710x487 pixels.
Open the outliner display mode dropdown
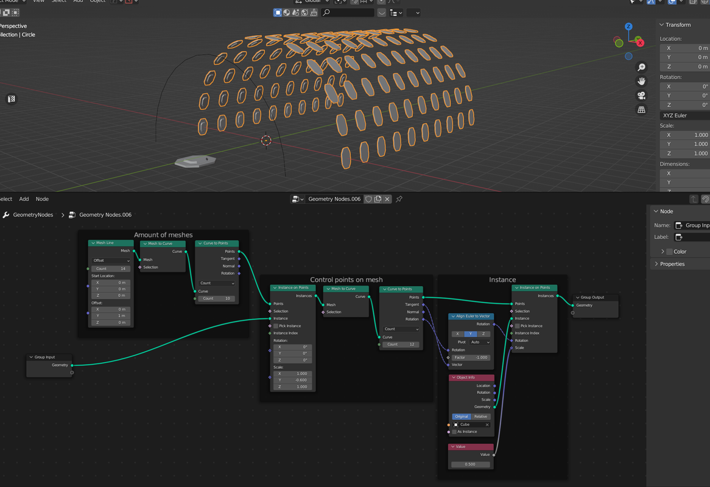(396, 13)
